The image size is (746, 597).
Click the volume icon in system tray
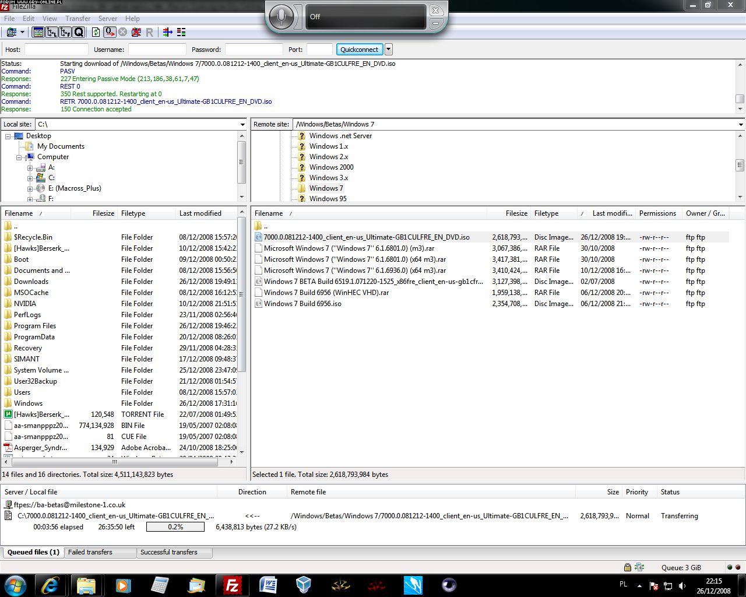coord(682,586)
